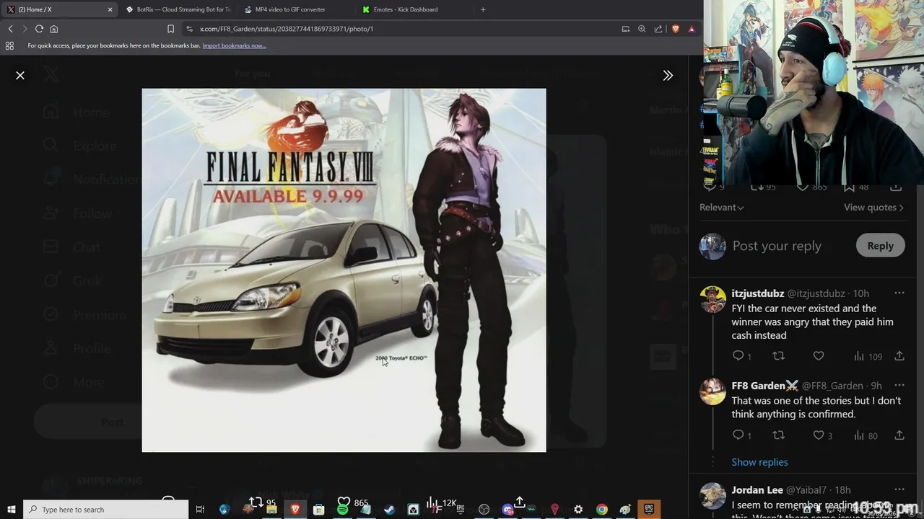Open Spotify from the taskbar
The width and height of the screenshot is (924, 519).
pos(342,510)
